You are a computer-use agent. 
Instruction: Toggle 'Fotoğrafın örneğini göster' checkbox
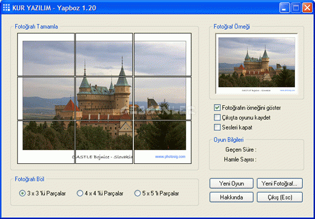click(217, 108)
